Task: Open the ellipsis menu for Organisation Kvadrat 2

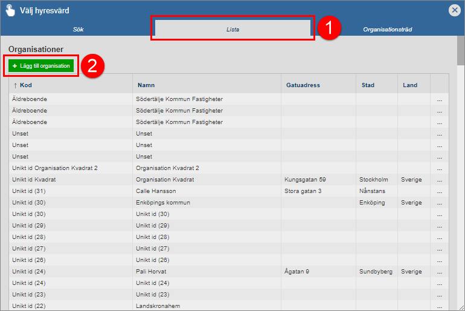Action: click(440, 169)
